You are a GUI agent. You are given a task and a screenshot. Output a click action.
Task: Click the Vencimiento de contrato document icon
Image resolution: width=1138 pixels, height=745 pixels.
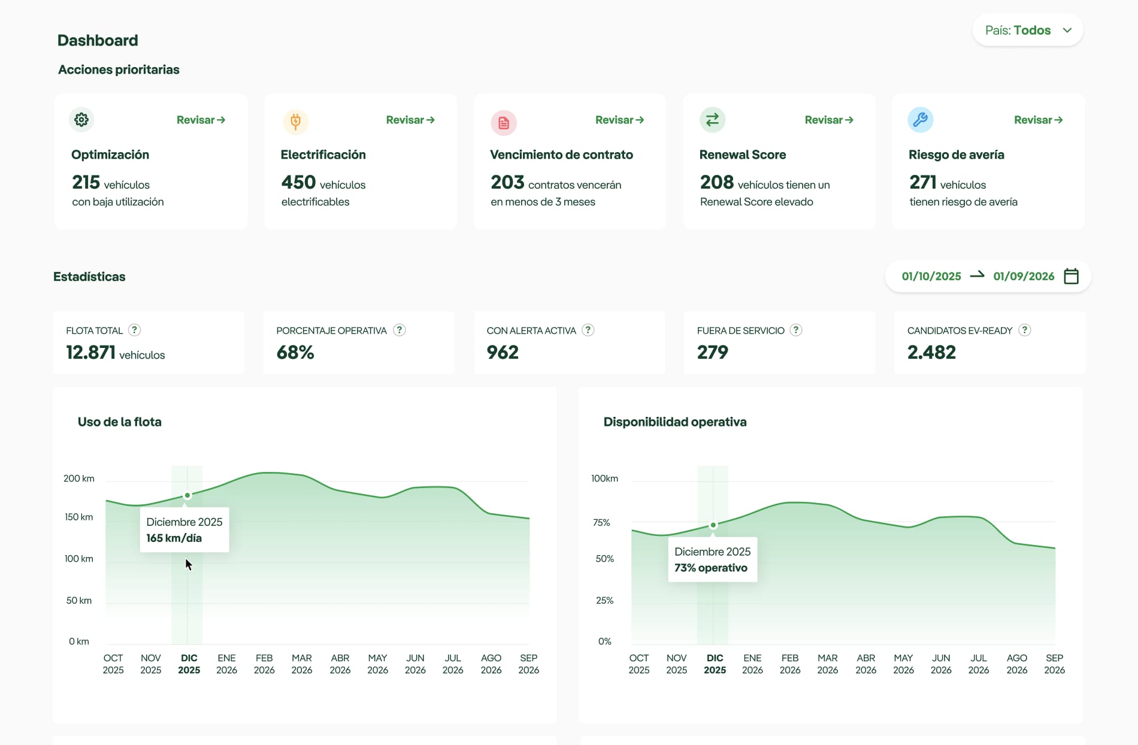(x=504, y=123)
